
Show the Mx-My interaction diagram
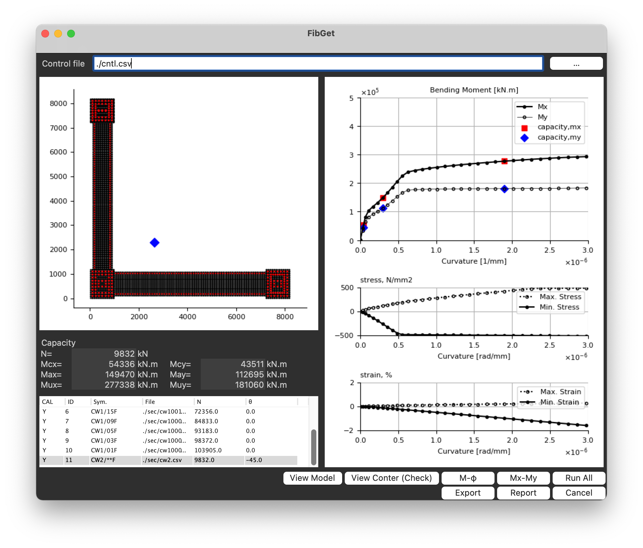coord(523,478)
